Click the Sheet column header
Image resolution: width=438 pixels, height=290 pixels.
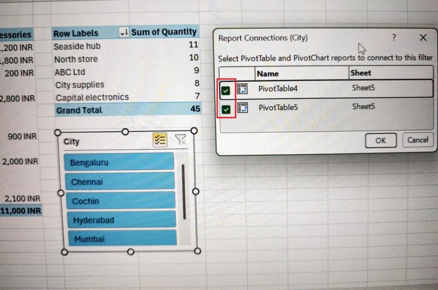[x=391, y=73]
